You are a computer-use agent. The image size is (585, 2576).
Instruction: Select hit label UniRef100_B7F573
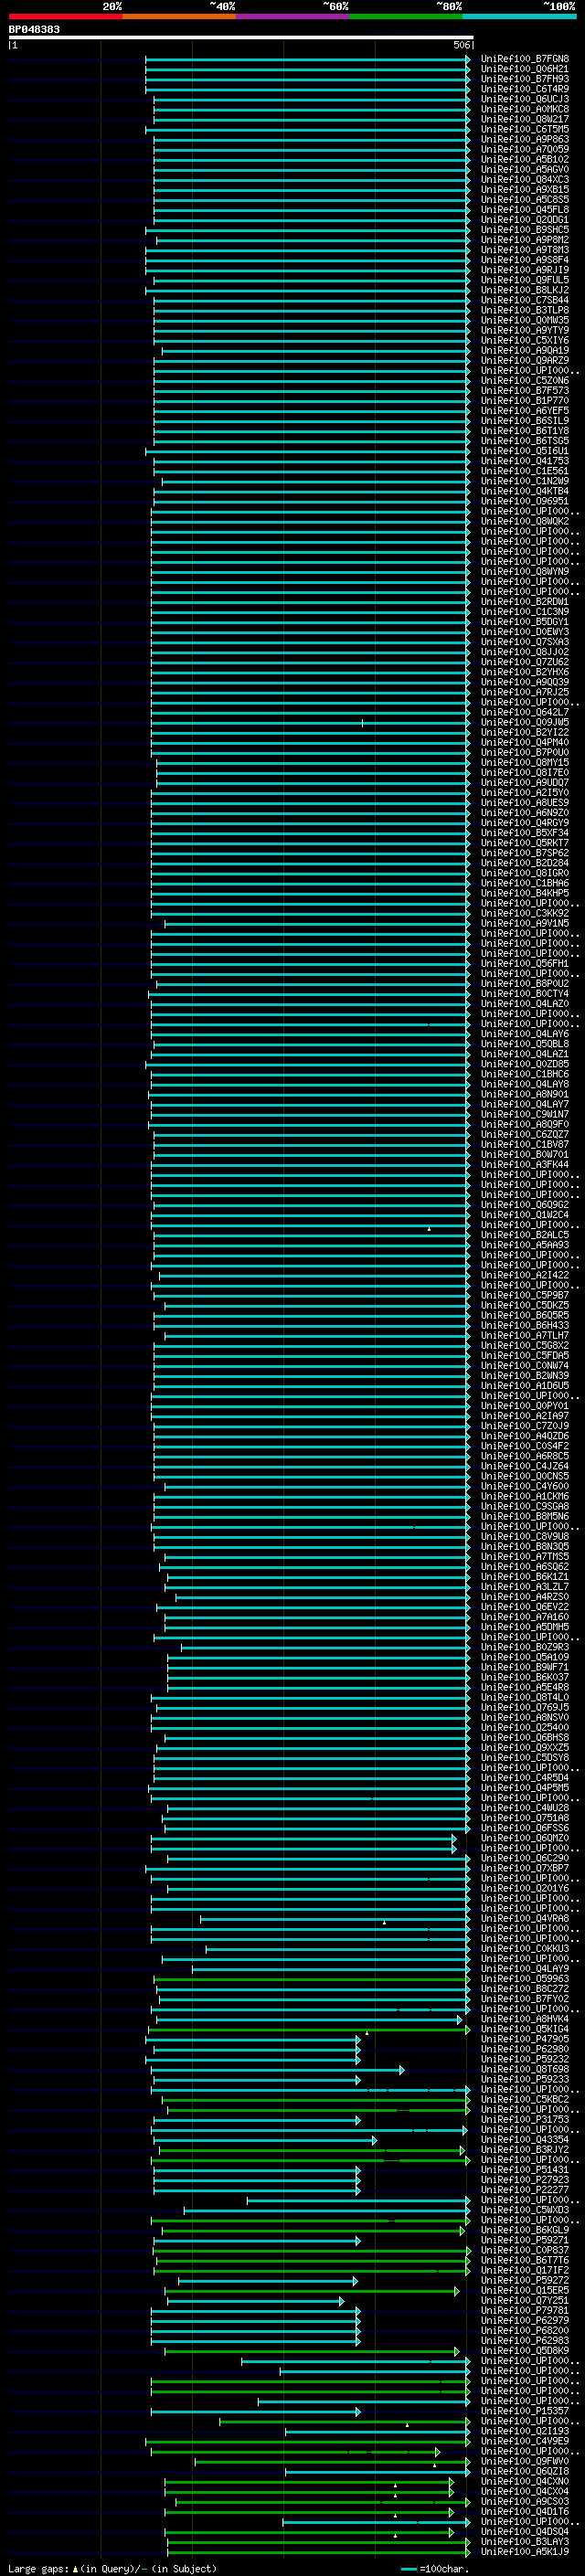(525, 391)
